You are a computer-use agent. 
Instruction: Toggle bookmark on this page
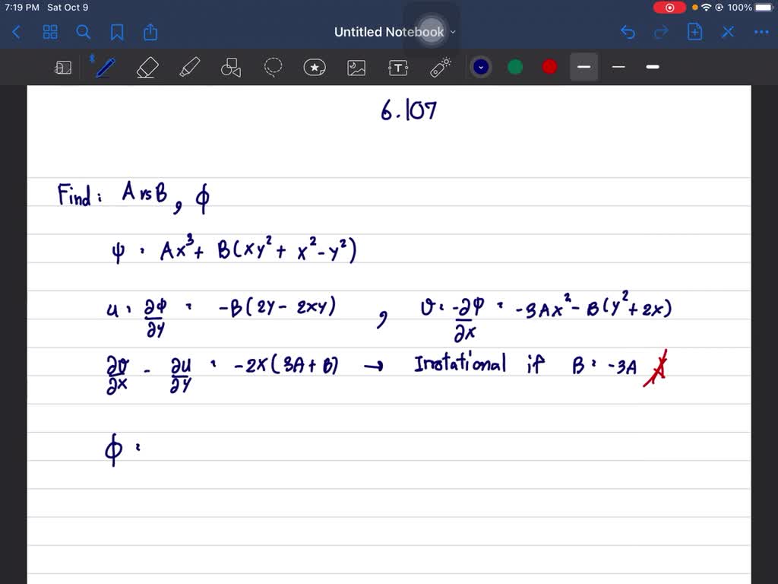(x=116, y=32)
